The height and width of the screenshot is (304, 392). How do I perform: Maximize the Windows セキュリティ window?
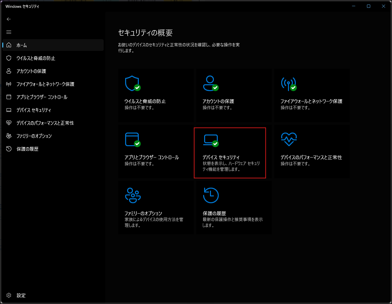(368, 6)
